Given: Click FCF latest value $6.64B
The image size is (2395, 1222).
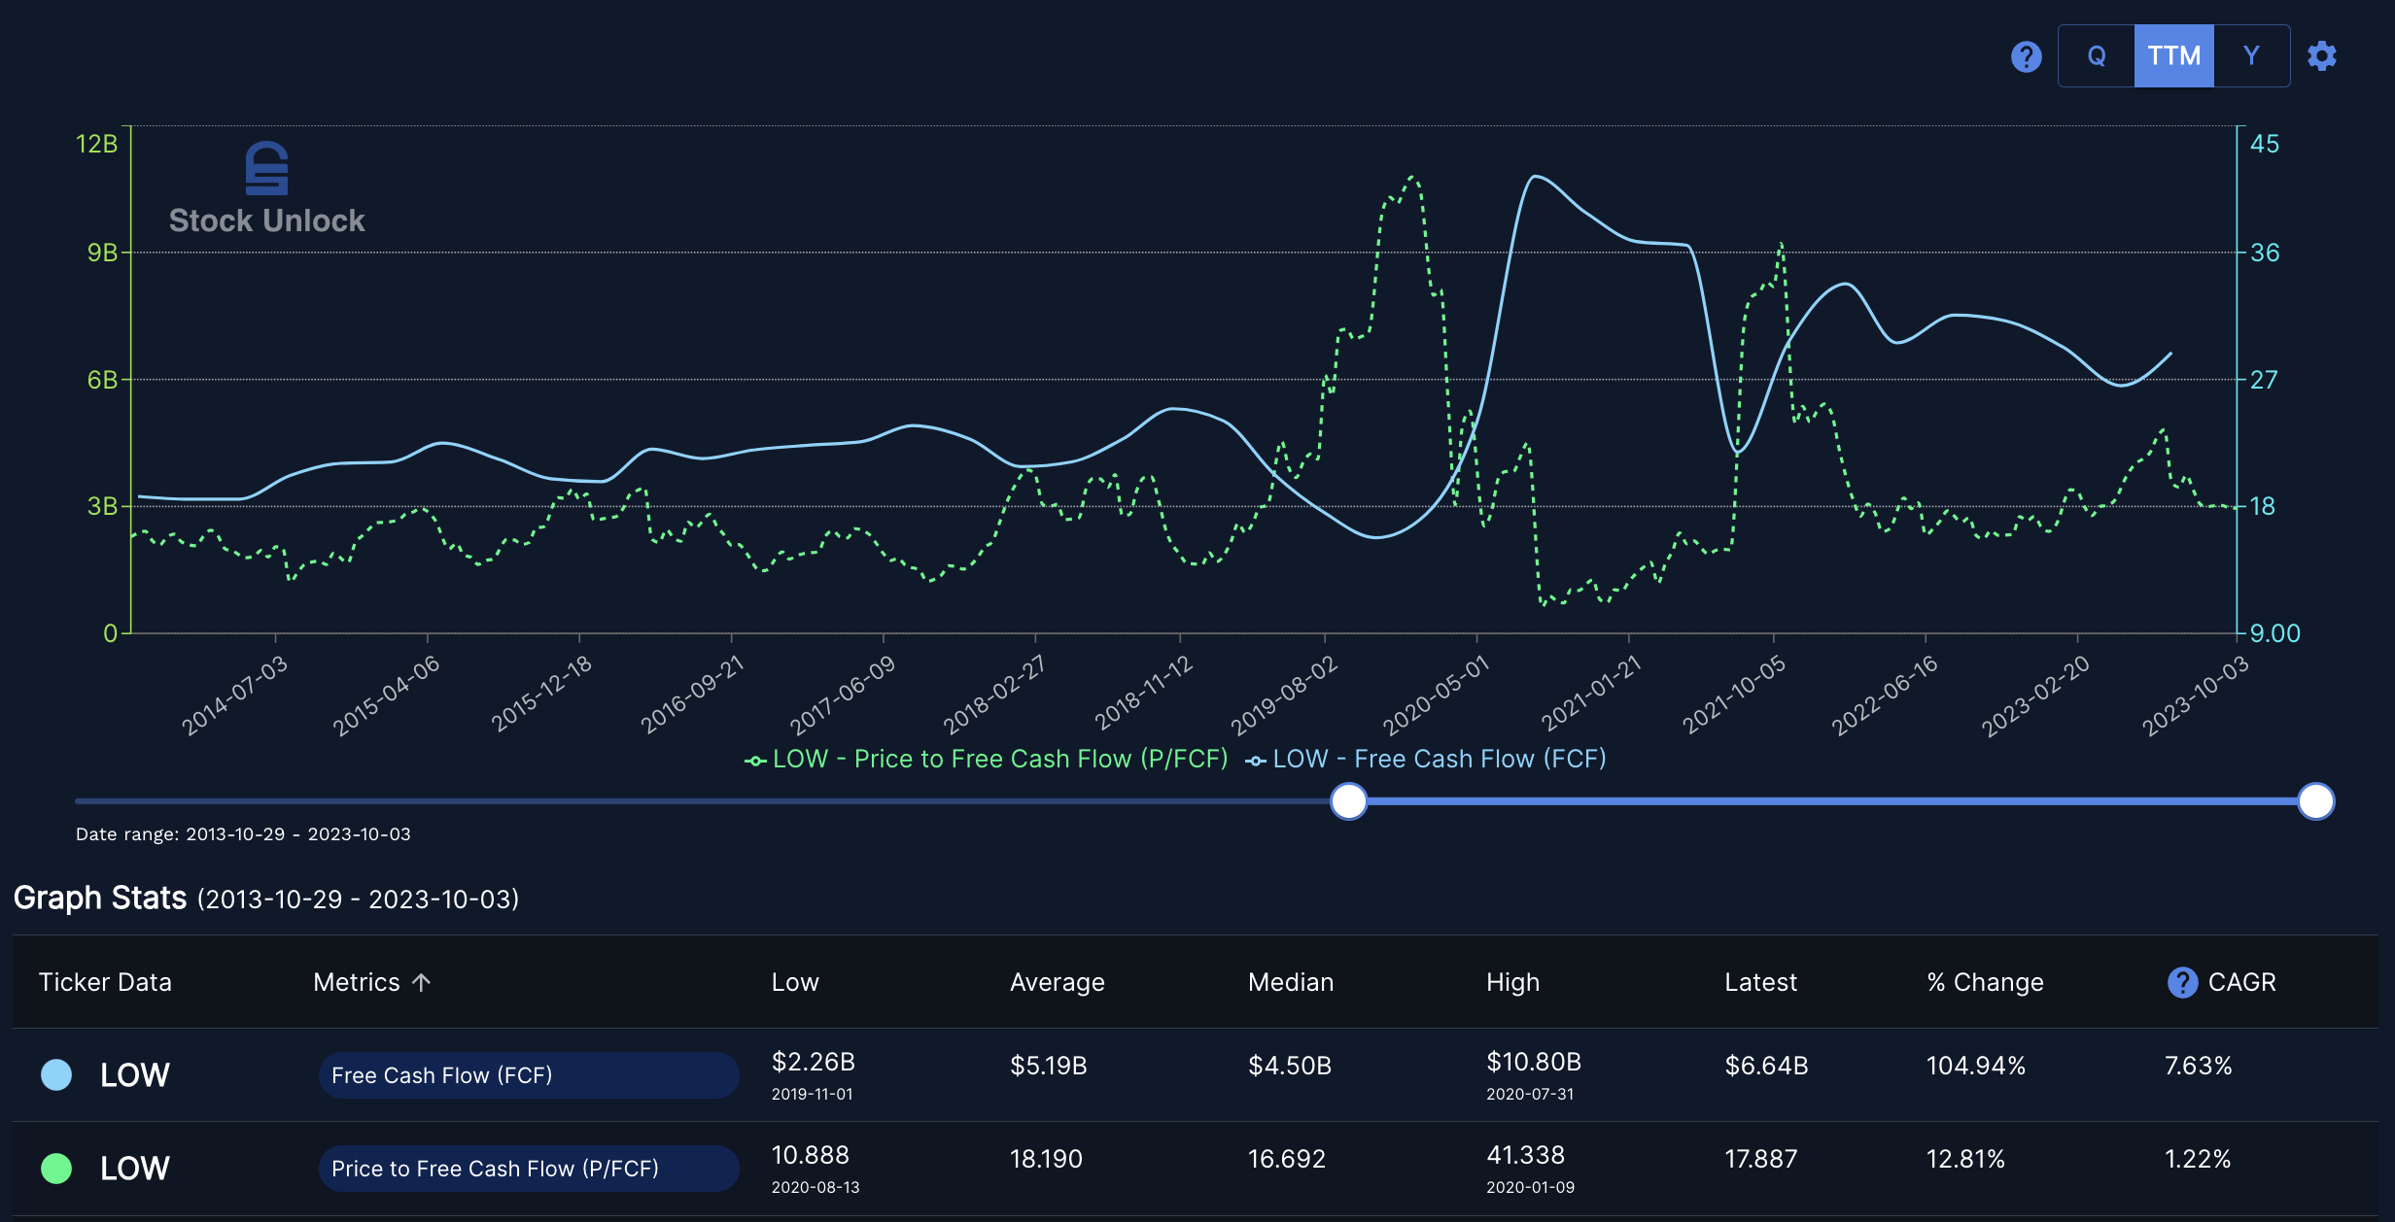Looking at the screenshot, I should click(1766, 1066).
